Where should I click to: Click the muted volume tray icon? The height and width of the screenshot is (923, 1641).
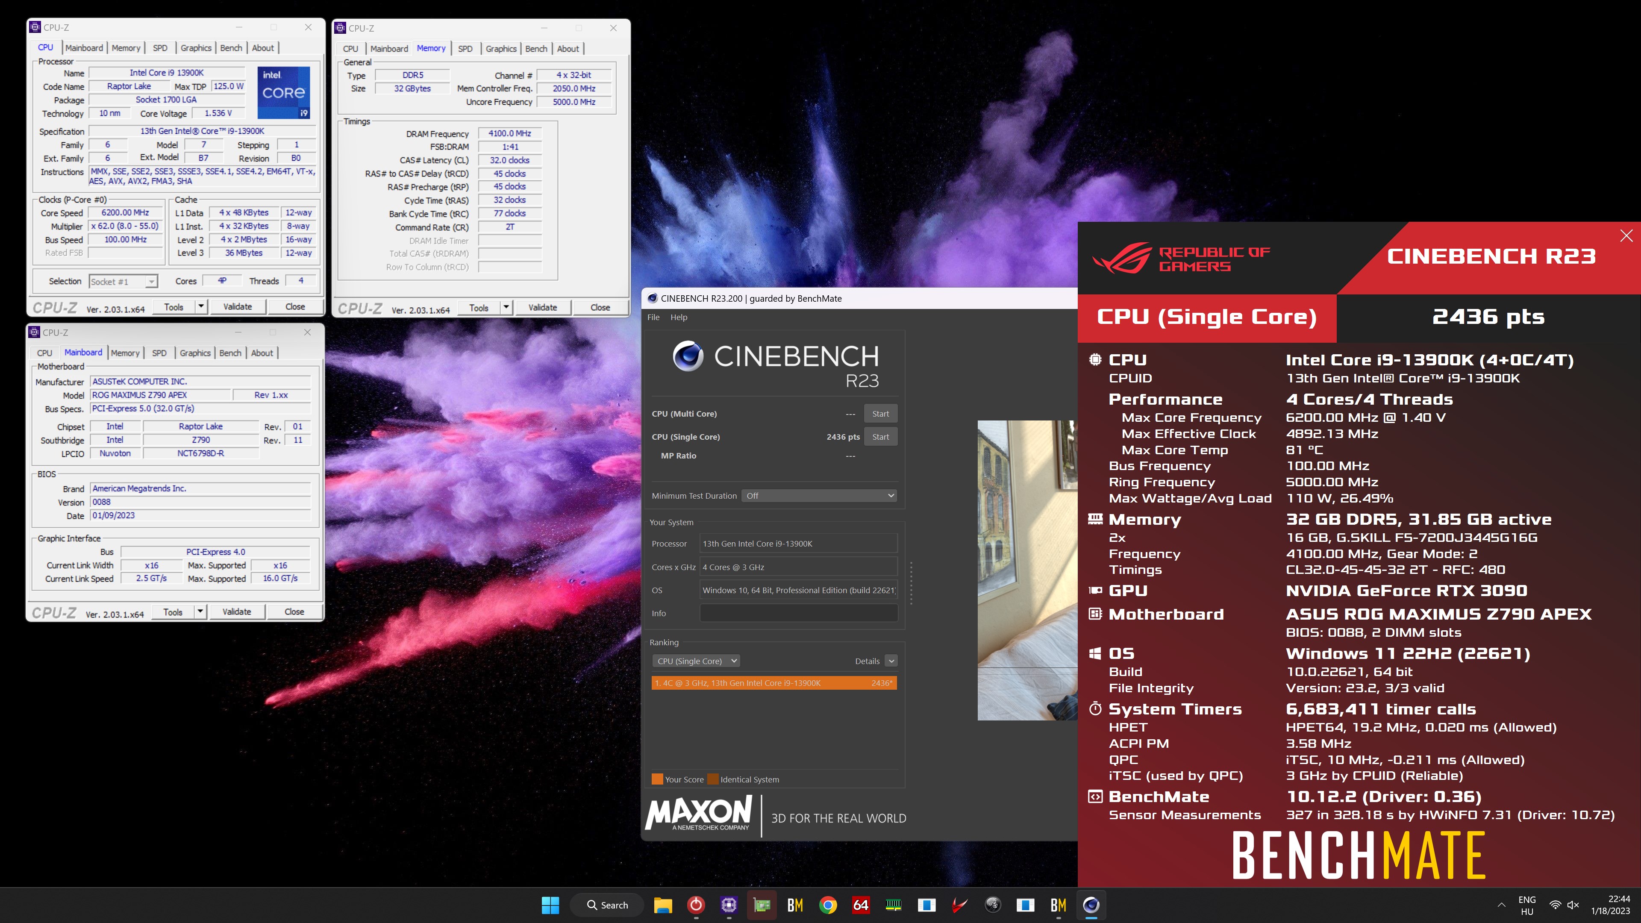(x=1573, y=905)
